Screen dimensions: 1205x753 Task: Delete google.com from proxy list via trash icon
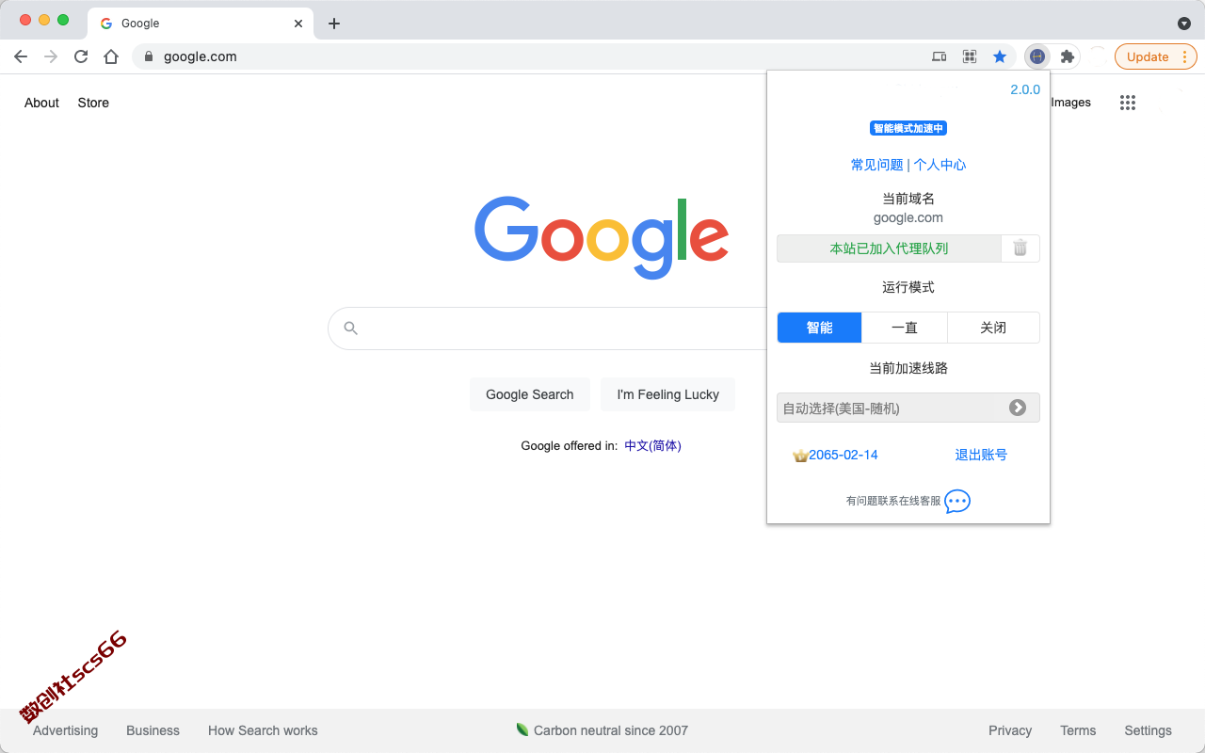(1020, 248)
